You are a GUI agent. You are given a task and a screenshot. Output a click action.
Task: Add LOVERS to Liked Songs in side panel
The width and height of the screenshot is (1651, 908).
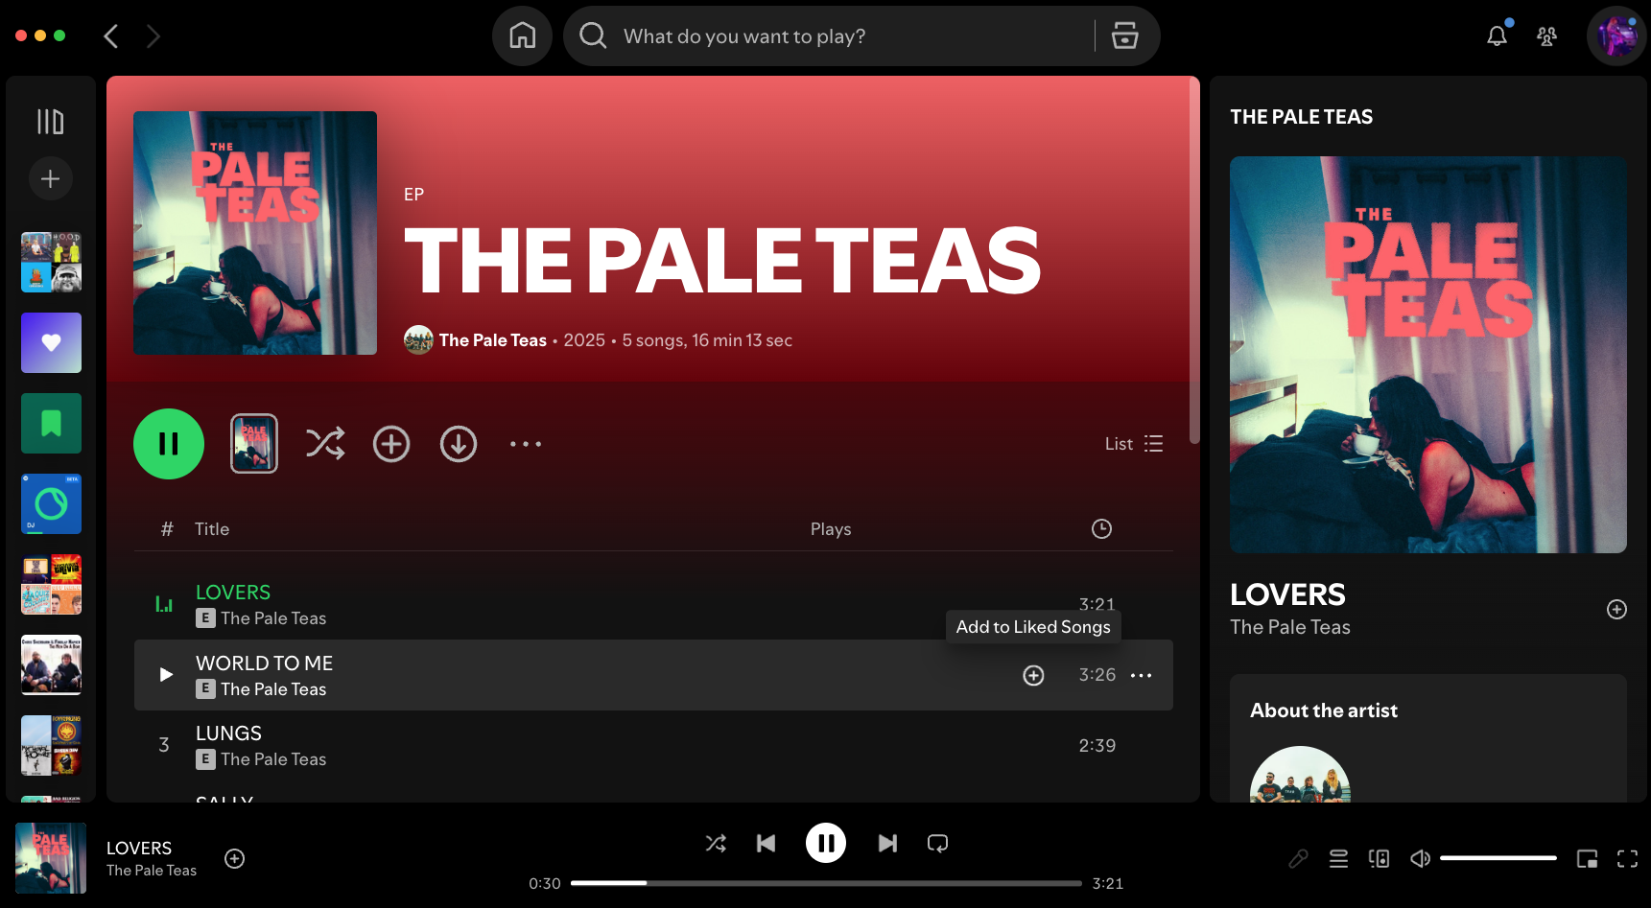click(1616, 610)
